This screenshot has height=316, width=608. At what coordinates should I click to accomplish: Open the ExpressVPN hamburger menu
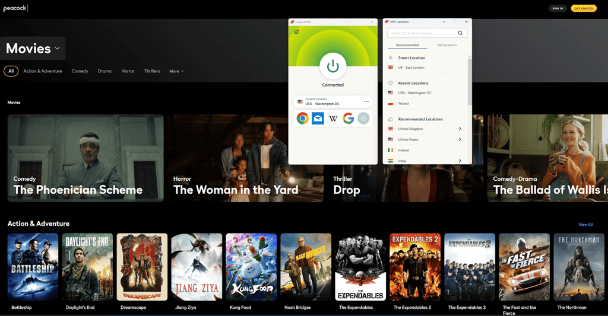296,32
